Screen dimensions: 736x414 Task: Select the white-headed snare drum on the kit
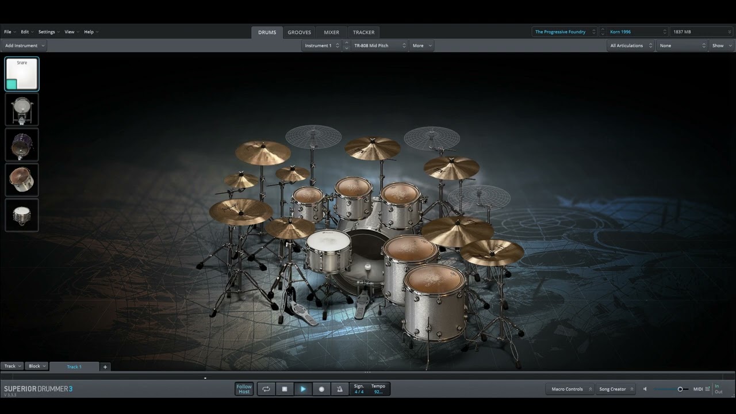coord(328,251)
